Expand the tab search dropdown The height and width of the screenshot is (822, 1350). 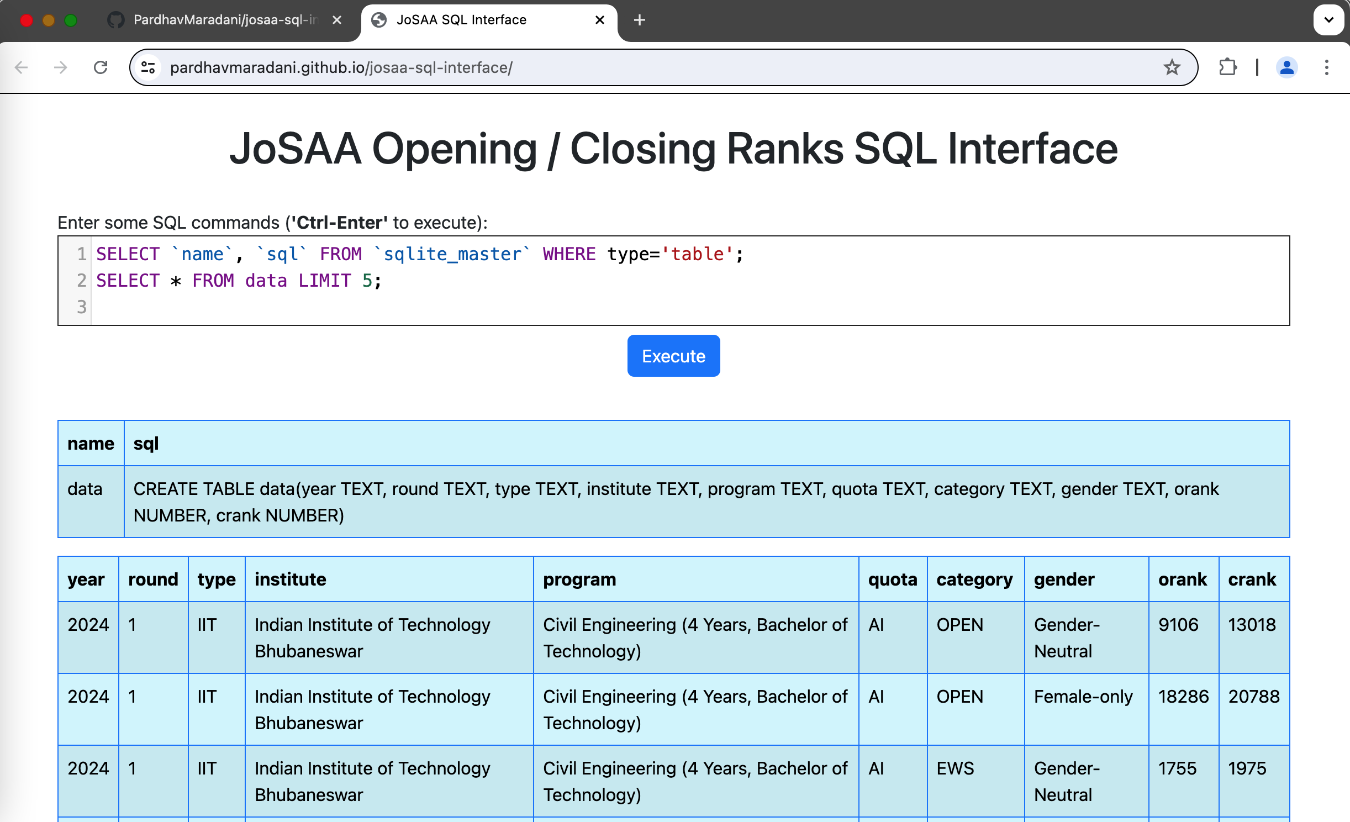1328,20
